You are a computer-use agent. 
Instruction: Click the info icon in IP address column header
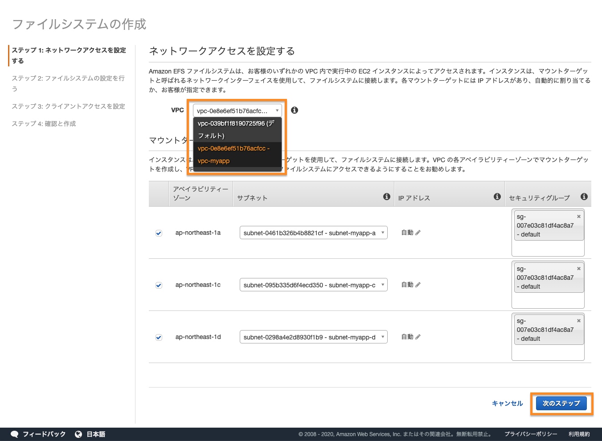(497, 196)
